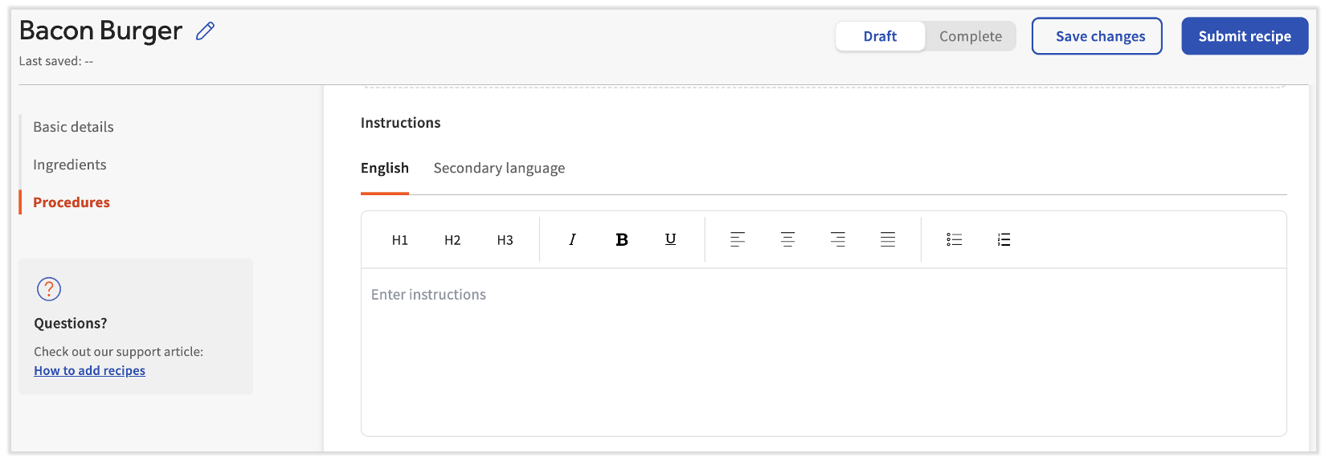Screen dimensions: 1329x461
Task: Apply H3 heading style
Action: (x=505, y=240)
